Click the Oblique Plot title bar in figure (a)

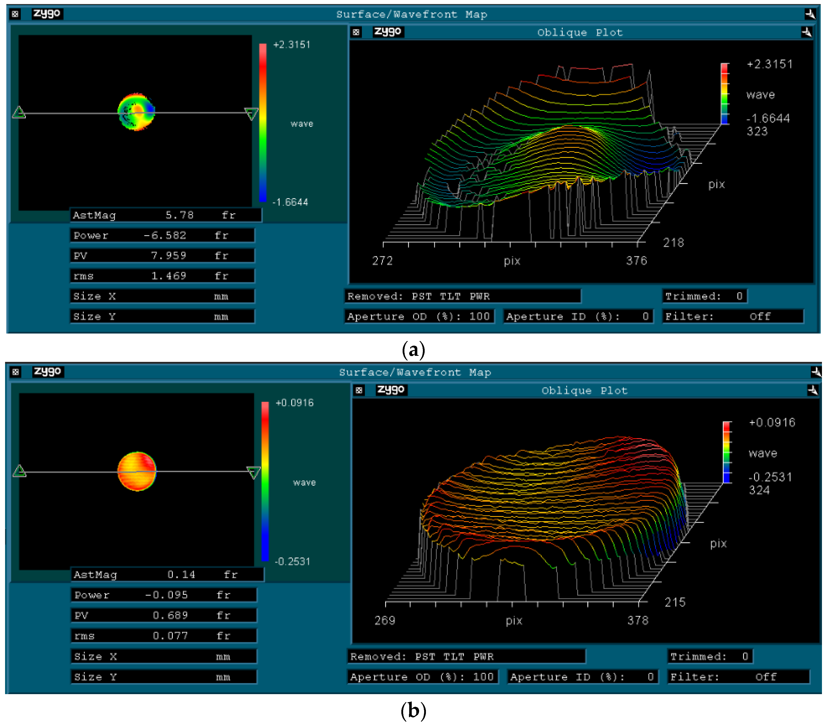click(580, 32)
